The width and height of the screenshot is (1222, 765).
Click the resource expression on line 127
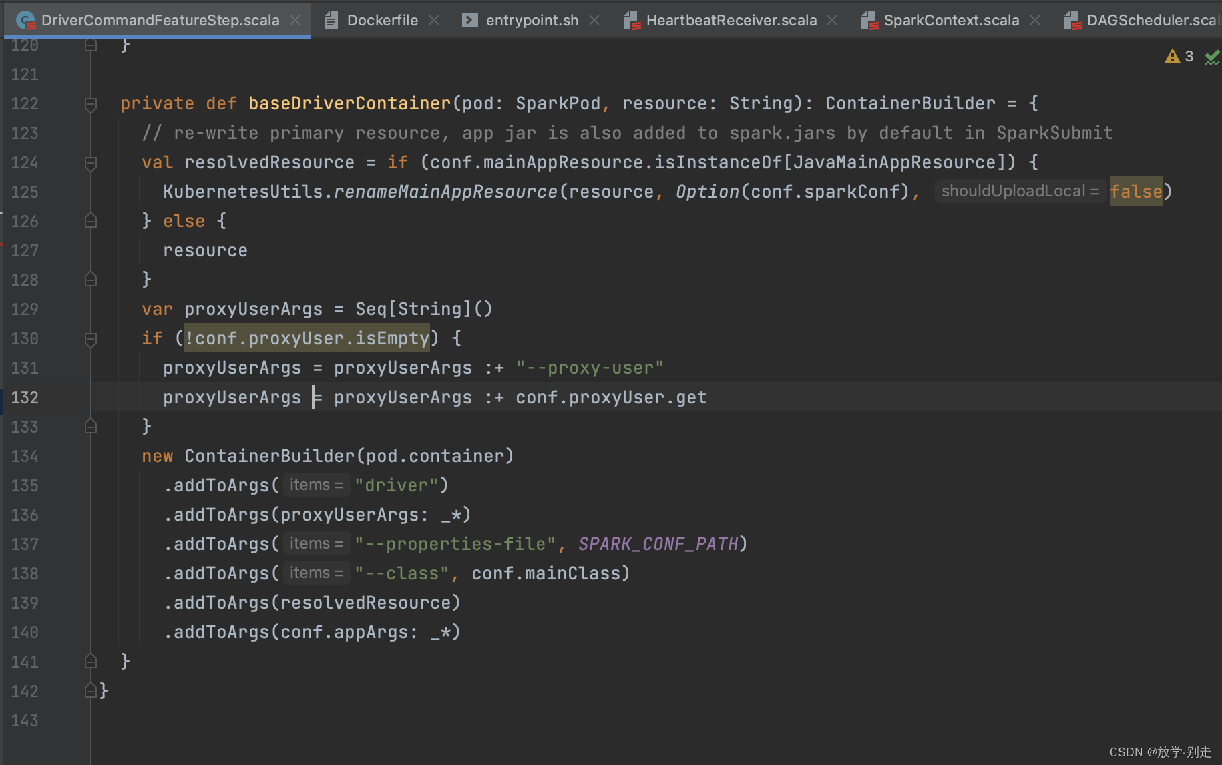(205, 250)
